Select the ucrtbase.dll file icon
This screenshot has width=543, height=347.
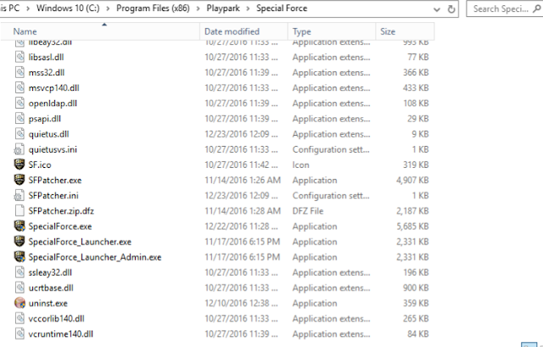20,288
